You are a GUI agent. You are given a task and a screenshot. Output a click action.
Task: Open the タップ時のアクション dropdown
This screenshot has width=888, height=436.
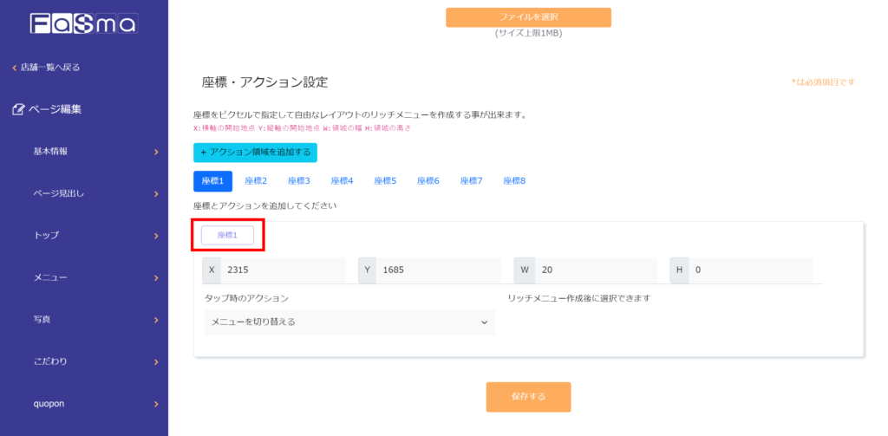point(349,322)
